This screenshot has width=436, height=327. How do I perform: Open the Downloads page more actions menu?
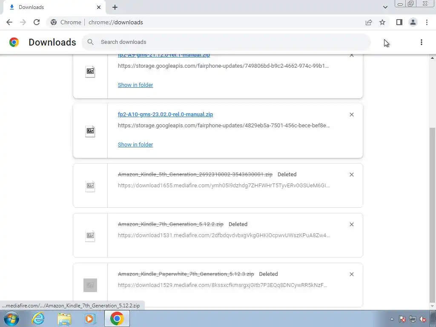tap(422, 42)
